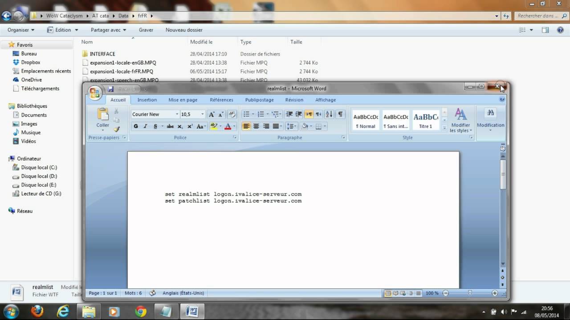Open Google Chrome from the taskbar

140,311
